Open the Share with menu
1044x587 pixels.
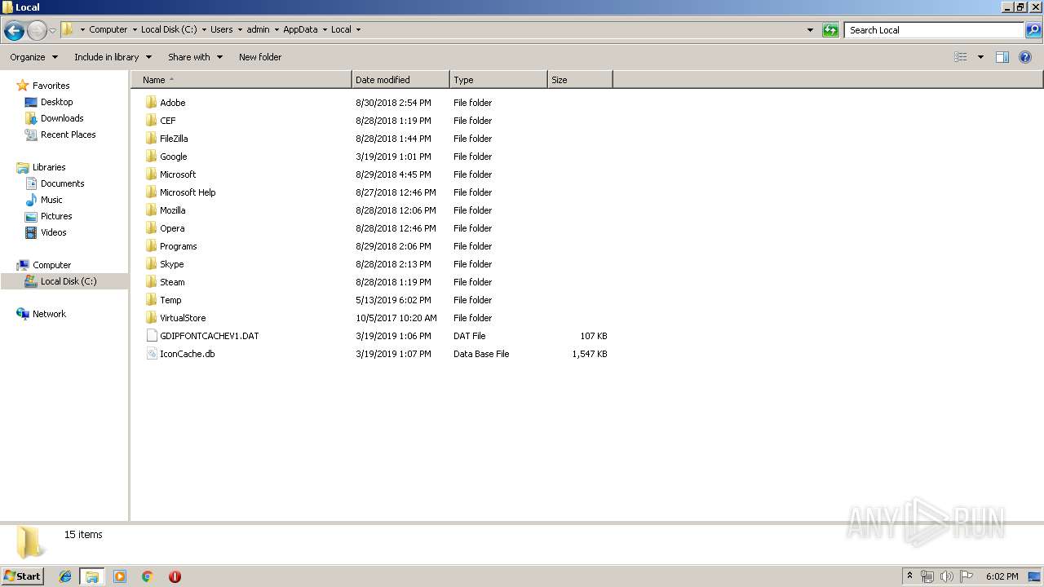(x=195, y=57)
